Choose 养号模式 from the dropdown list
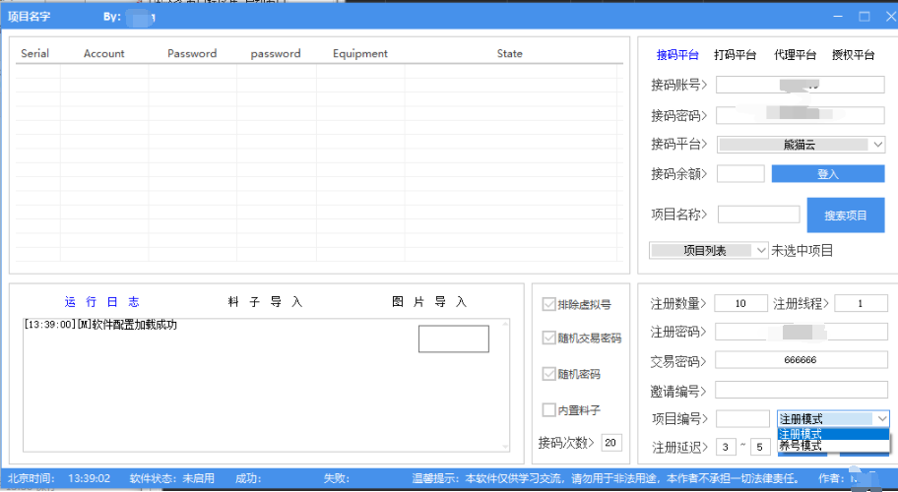This screenshot has height=492, width=898. coord(833,445)
